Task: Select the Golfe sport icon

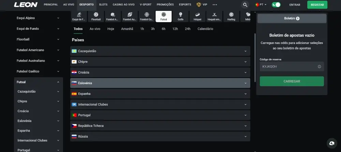Action: pyautogui.click(x=180, y=16)
